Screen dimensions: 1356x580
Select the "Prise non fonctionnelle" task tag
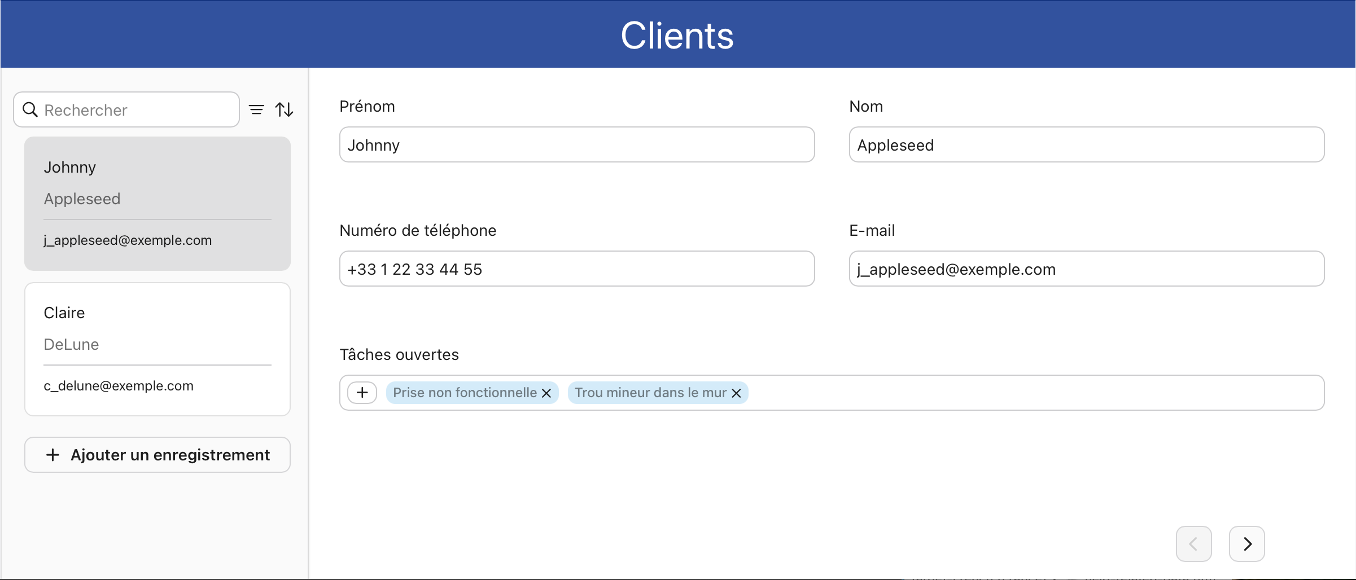point(463,392)
